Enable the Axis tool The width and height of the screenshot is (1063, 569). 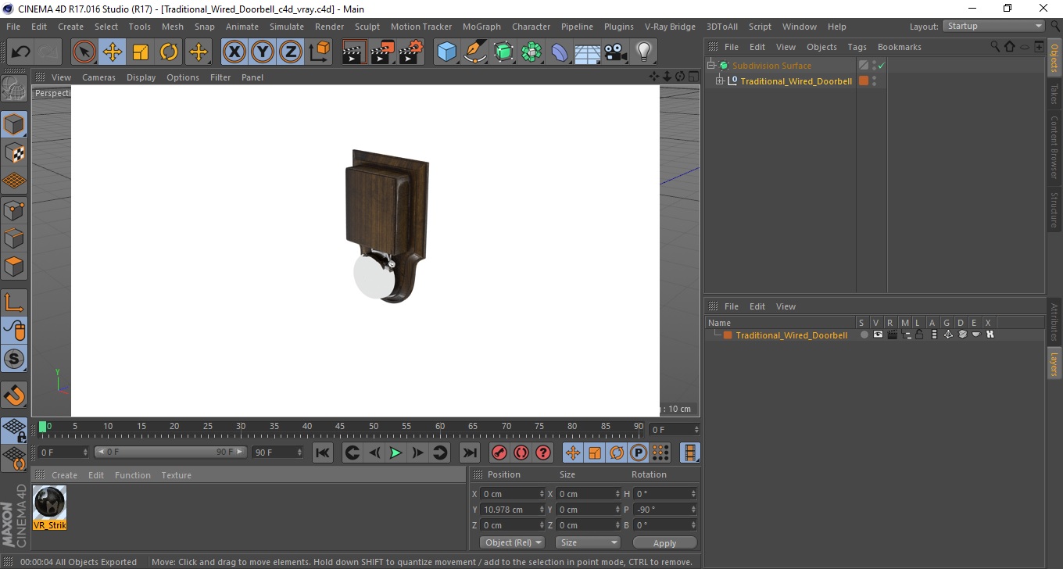[x=14, y=302]
